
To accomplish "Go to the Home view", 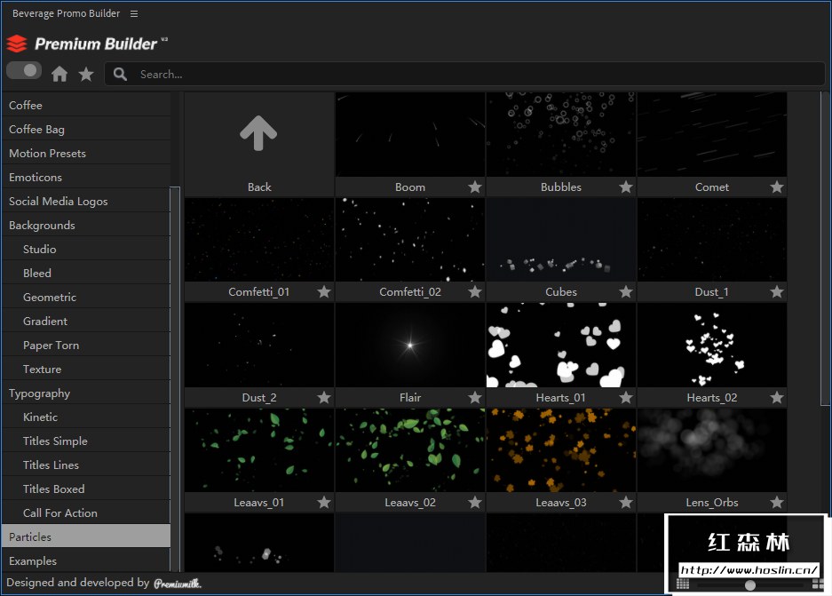I will tap(59, 74).
